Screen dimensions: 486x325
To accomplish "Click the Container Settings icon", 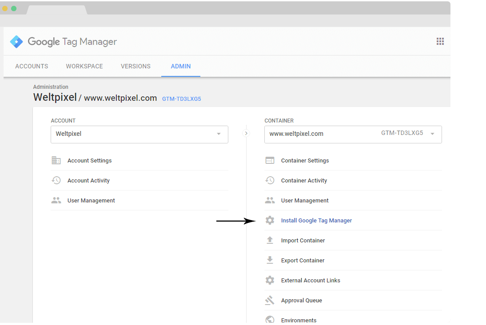I will 270,160.
